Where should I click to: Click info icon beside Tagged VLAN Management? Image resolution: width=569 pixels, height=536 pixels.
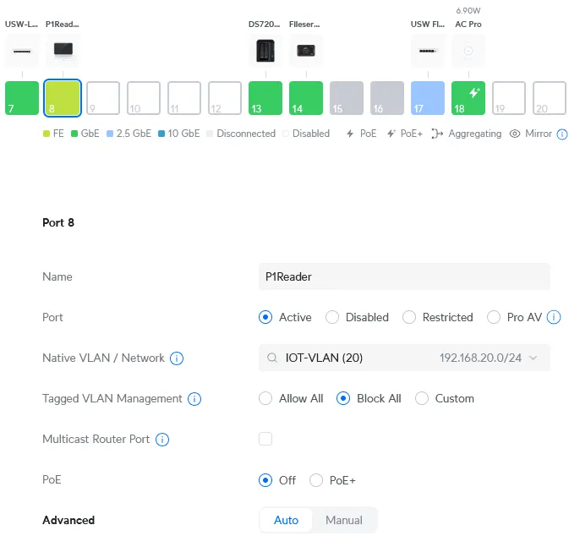(x=194, y=399)
